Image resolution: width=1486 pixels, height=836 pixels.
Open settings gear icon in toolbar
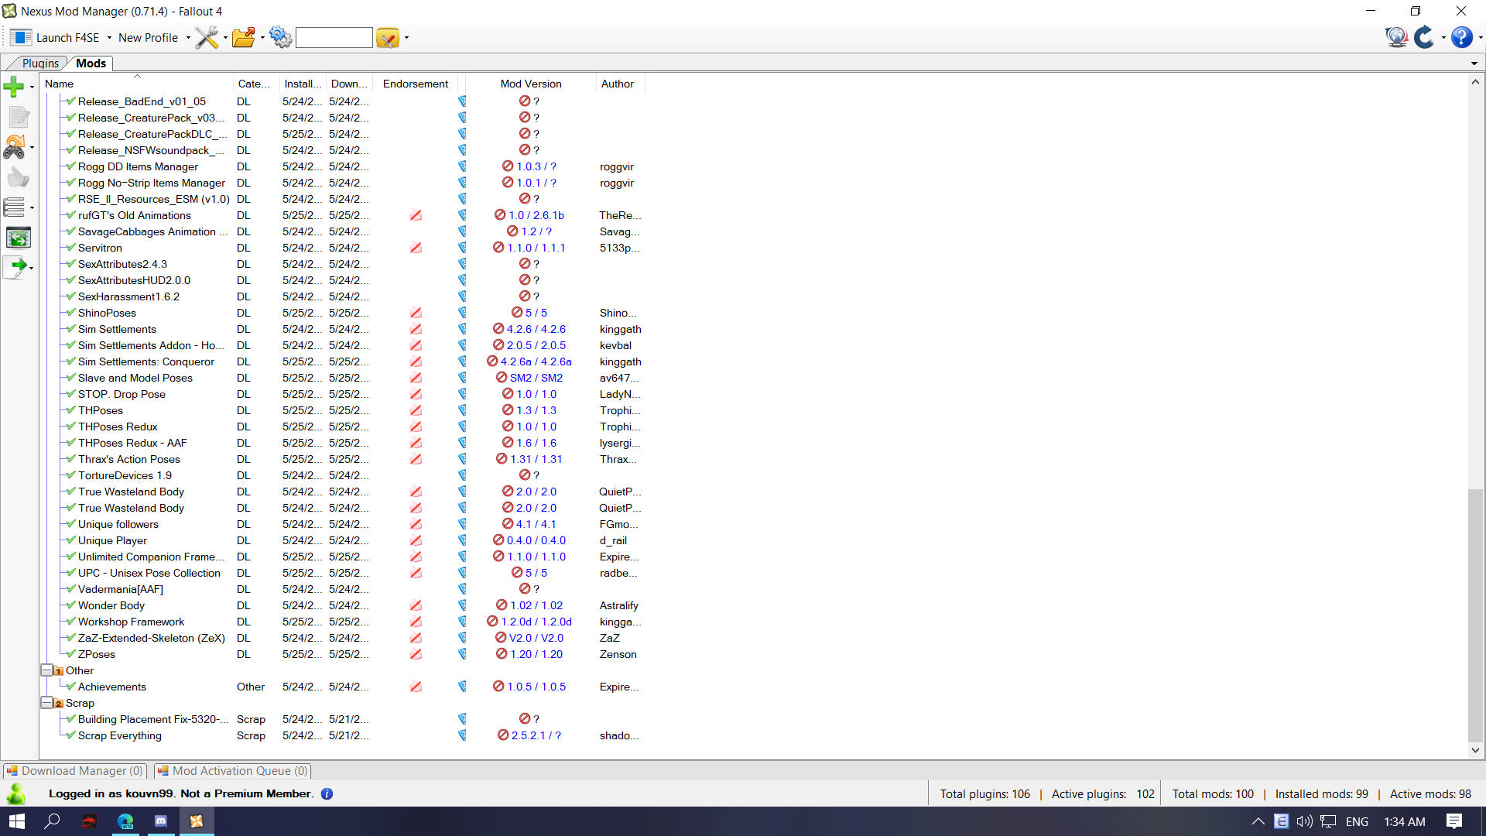pos(281,37)
